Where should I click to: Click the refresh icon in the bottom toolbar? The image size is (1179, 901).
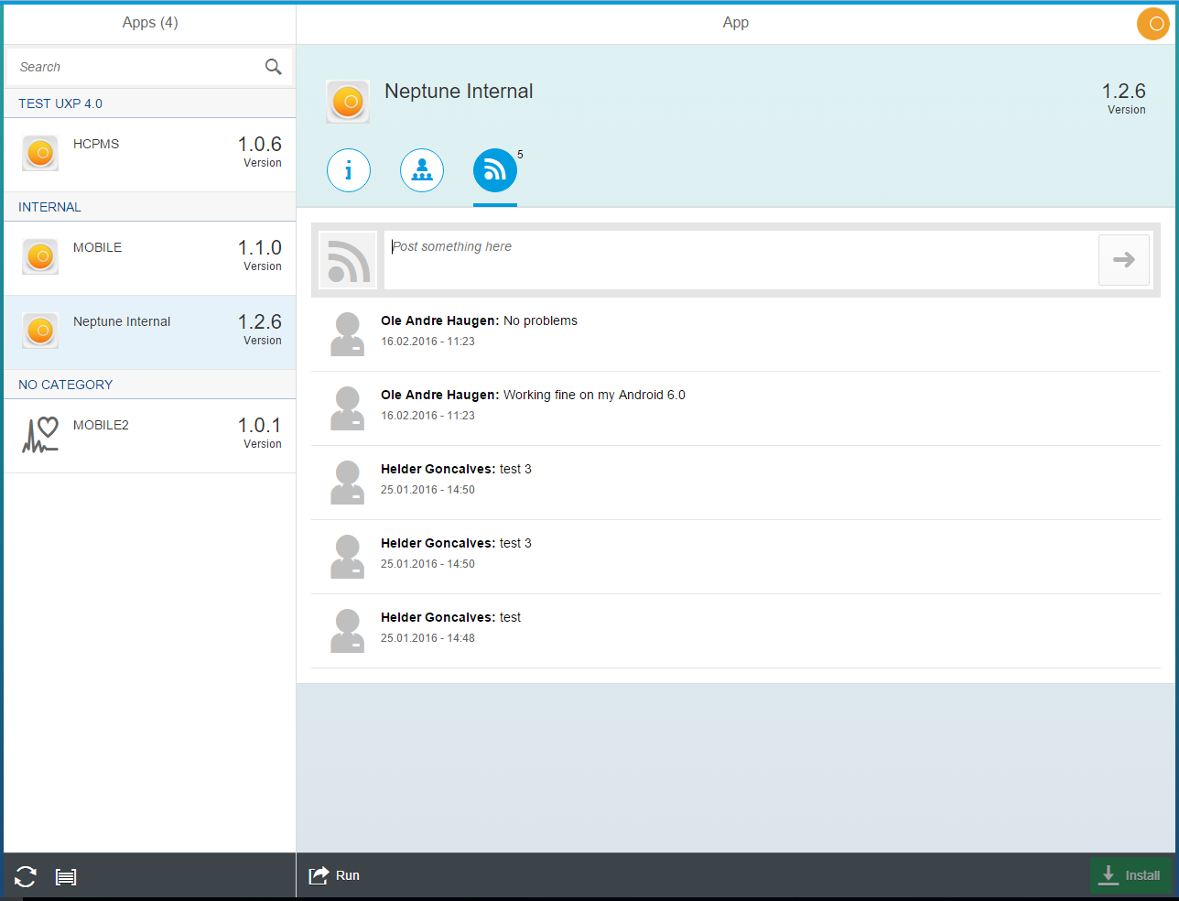[24, 876]
